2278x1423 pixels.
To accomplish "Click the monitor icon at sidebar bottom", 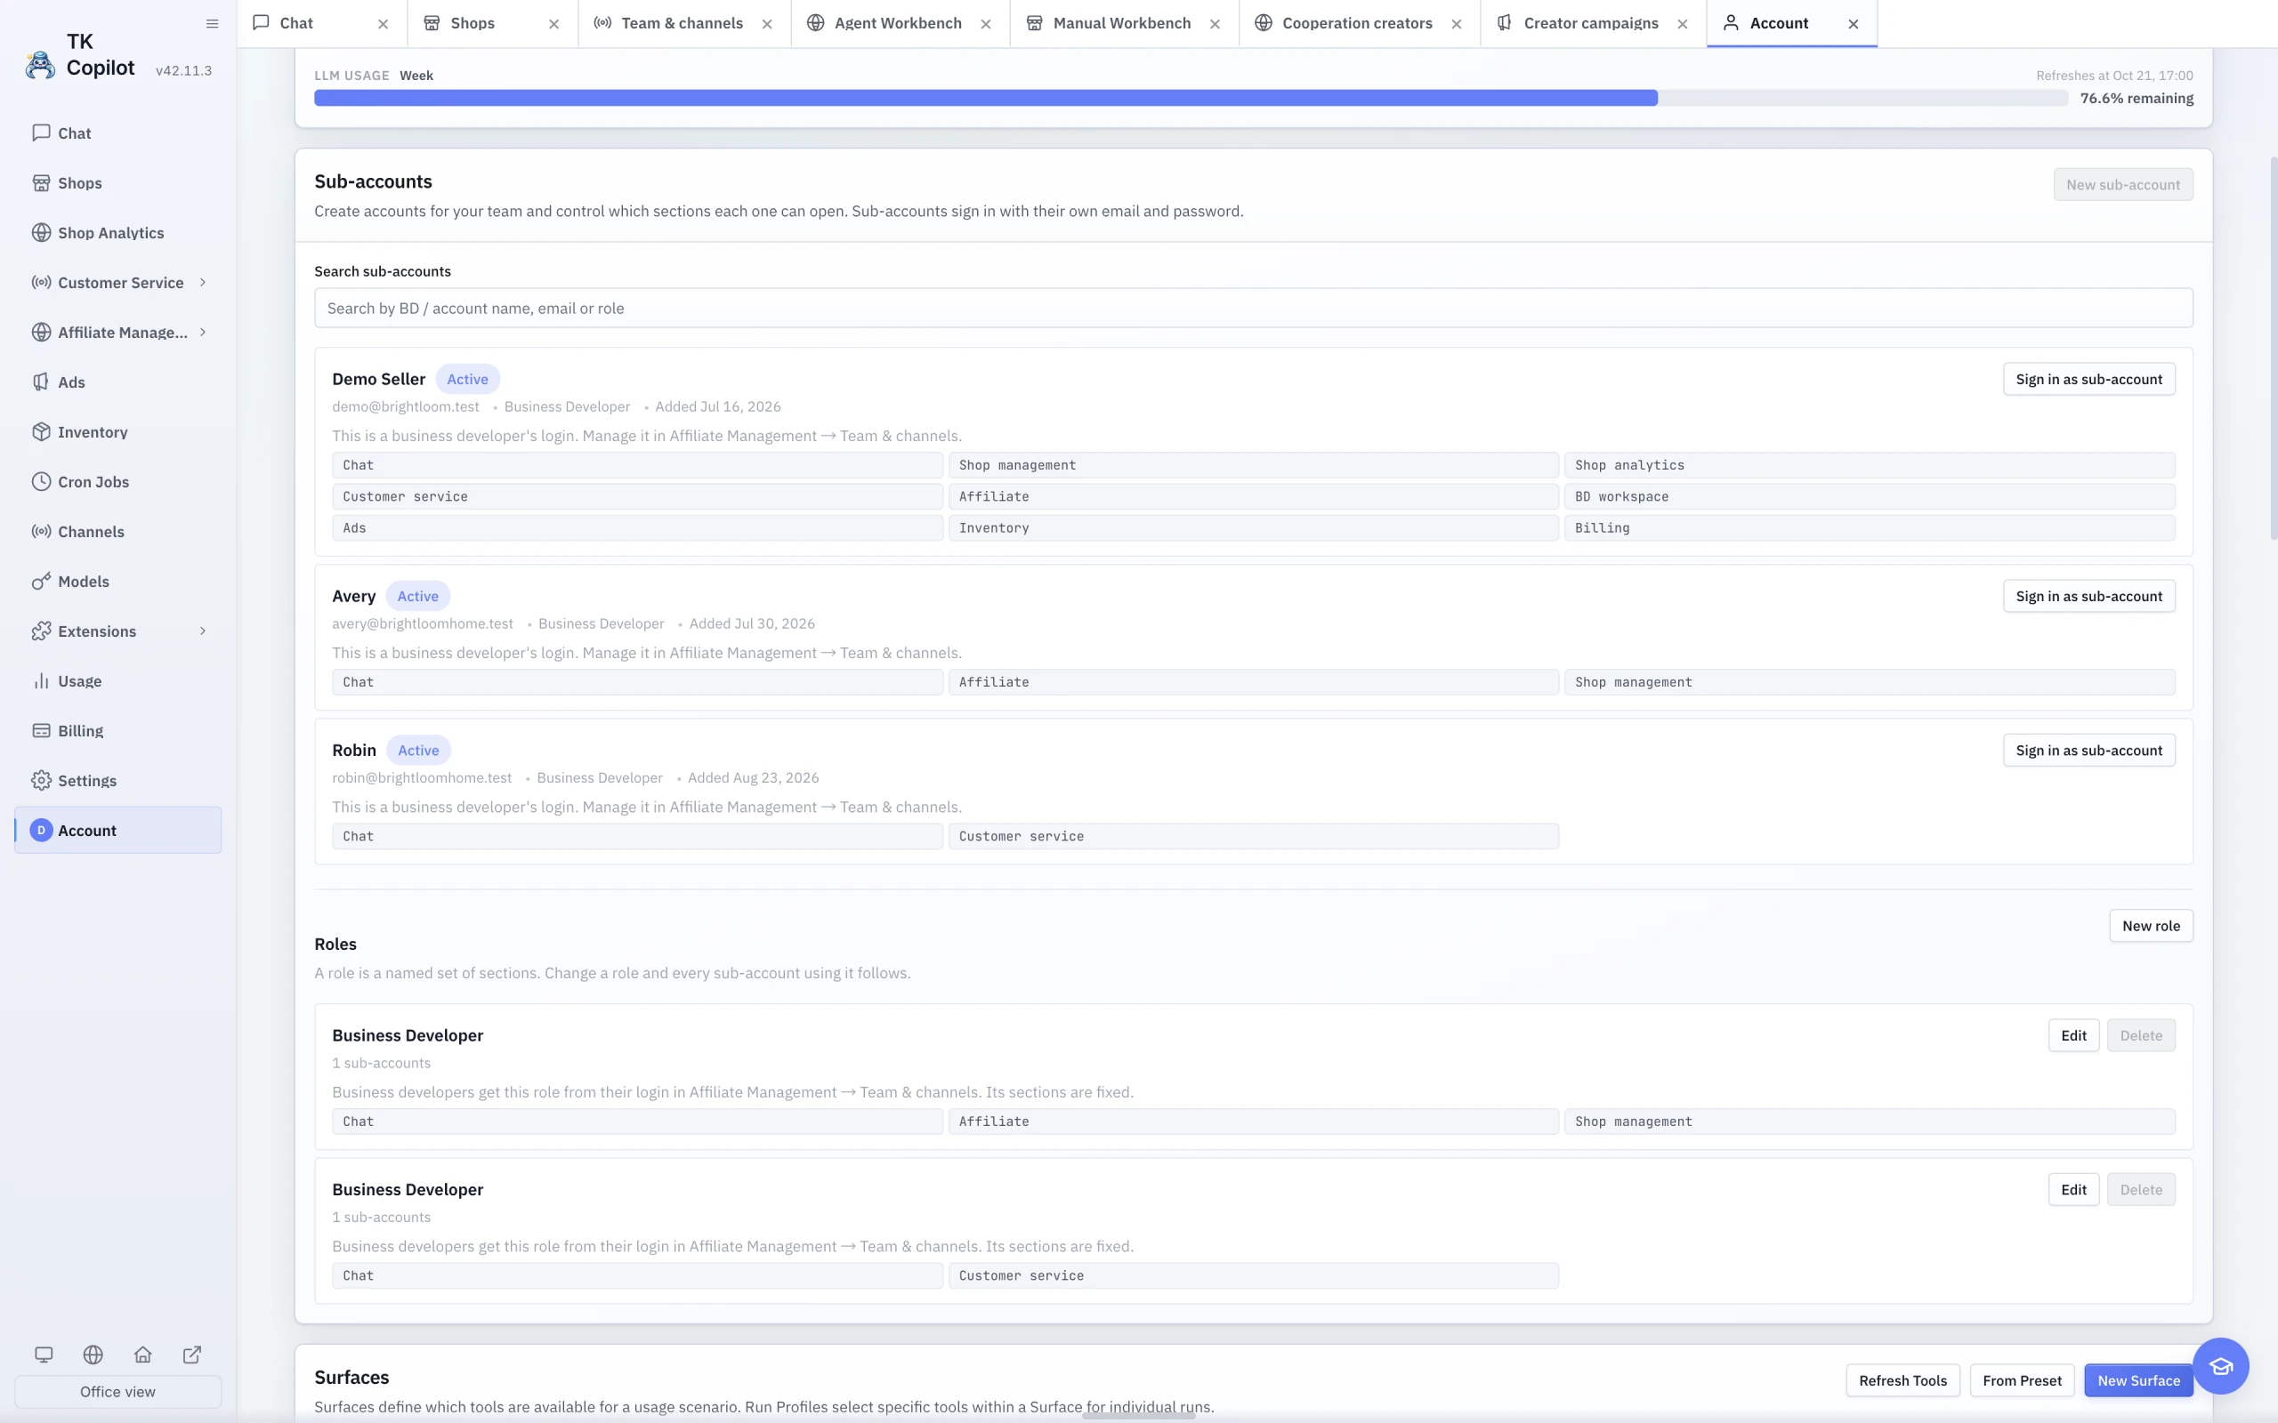I will click(44, 1355).
